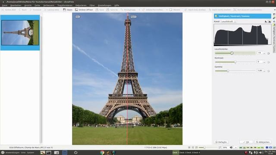This screenshot has width=276, height=155.
Task: Clear the zoom field with arrow icon
Action: coord(231,148)
